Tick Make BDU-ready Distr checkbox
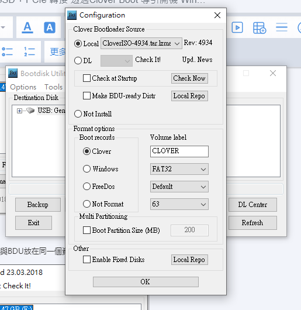The width and height of the screenshot is (301, 310). coord(87,96)
